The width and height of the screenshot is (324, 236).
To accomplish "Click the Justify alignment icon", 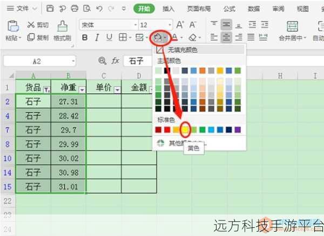I will click(x=251, y=37).
